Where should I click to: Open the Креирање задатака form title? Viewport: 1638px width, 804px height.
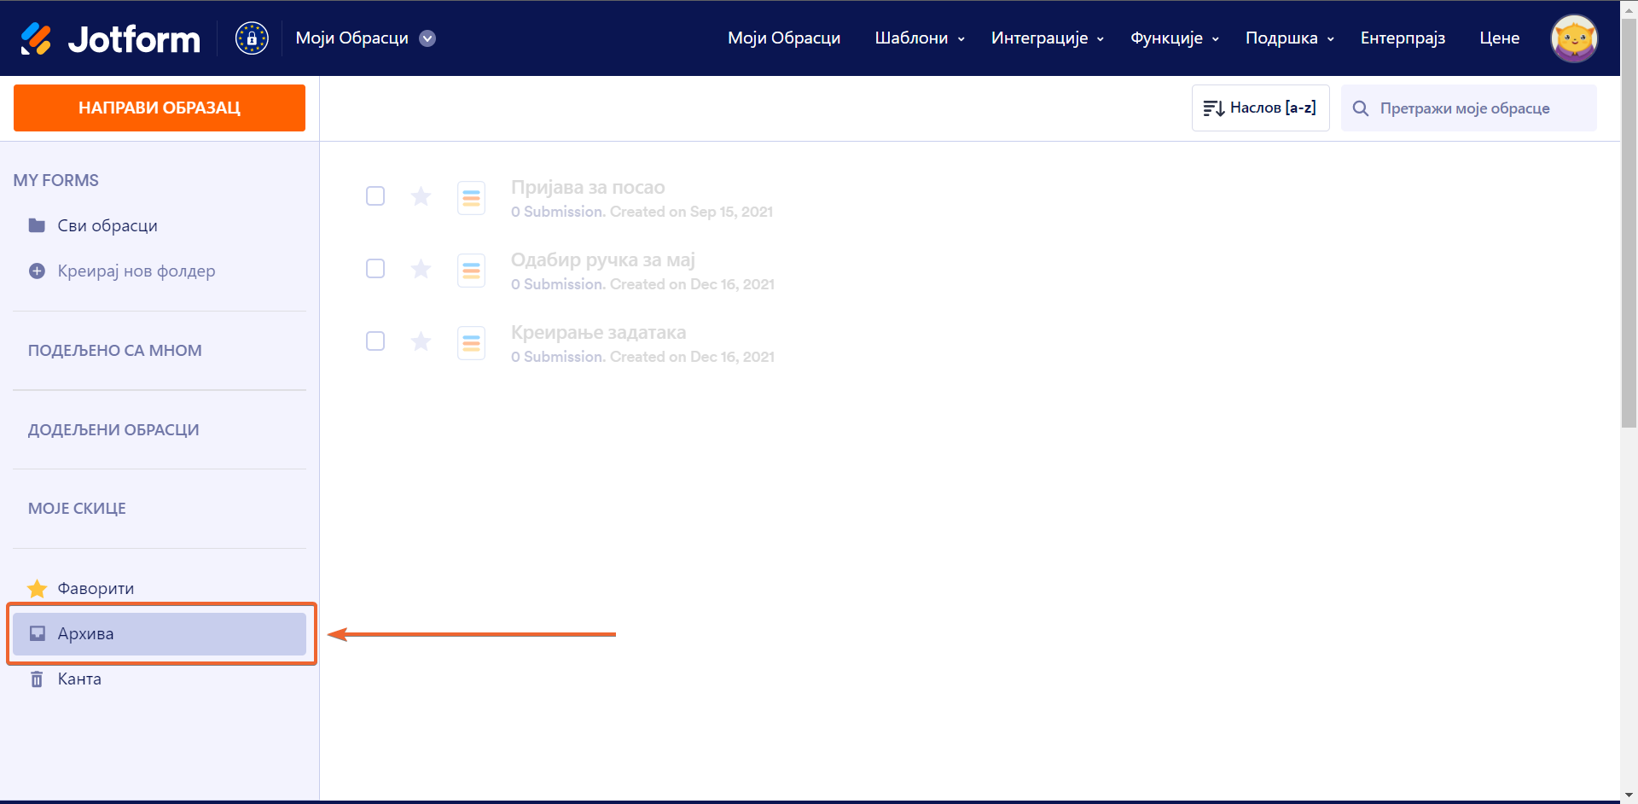[x=598, y=332]
